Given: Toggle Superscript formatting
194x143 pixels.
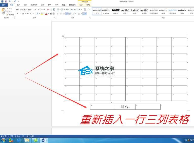Looking at the screenshot, I should [x=33, y=14].
